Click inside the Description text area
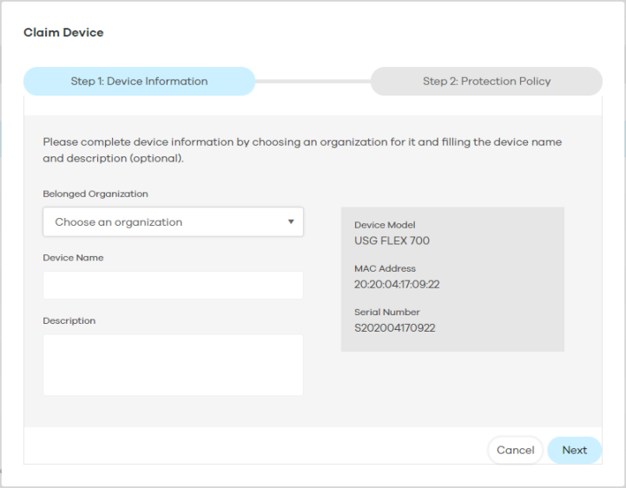The height and width of the screenshot is (488, 626). click(x=173, y=365)
